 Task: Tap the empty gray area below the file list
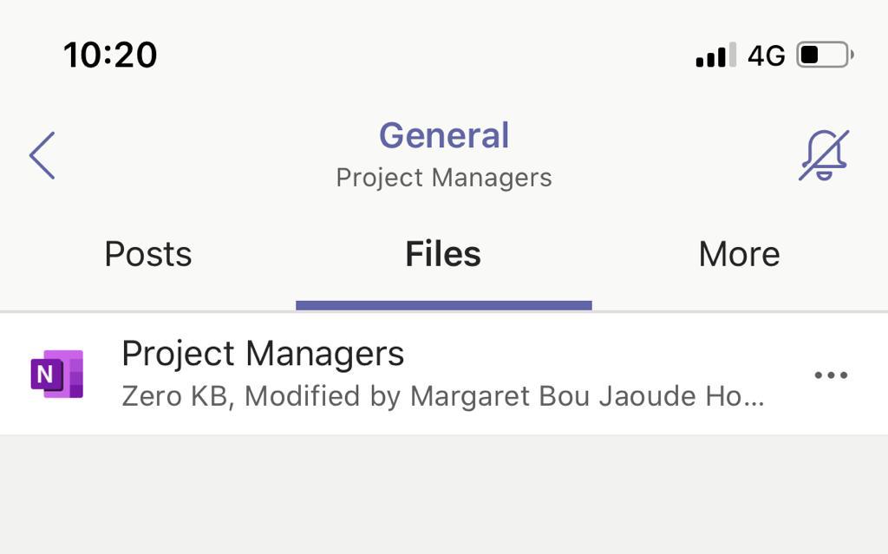tap(444, 494)
